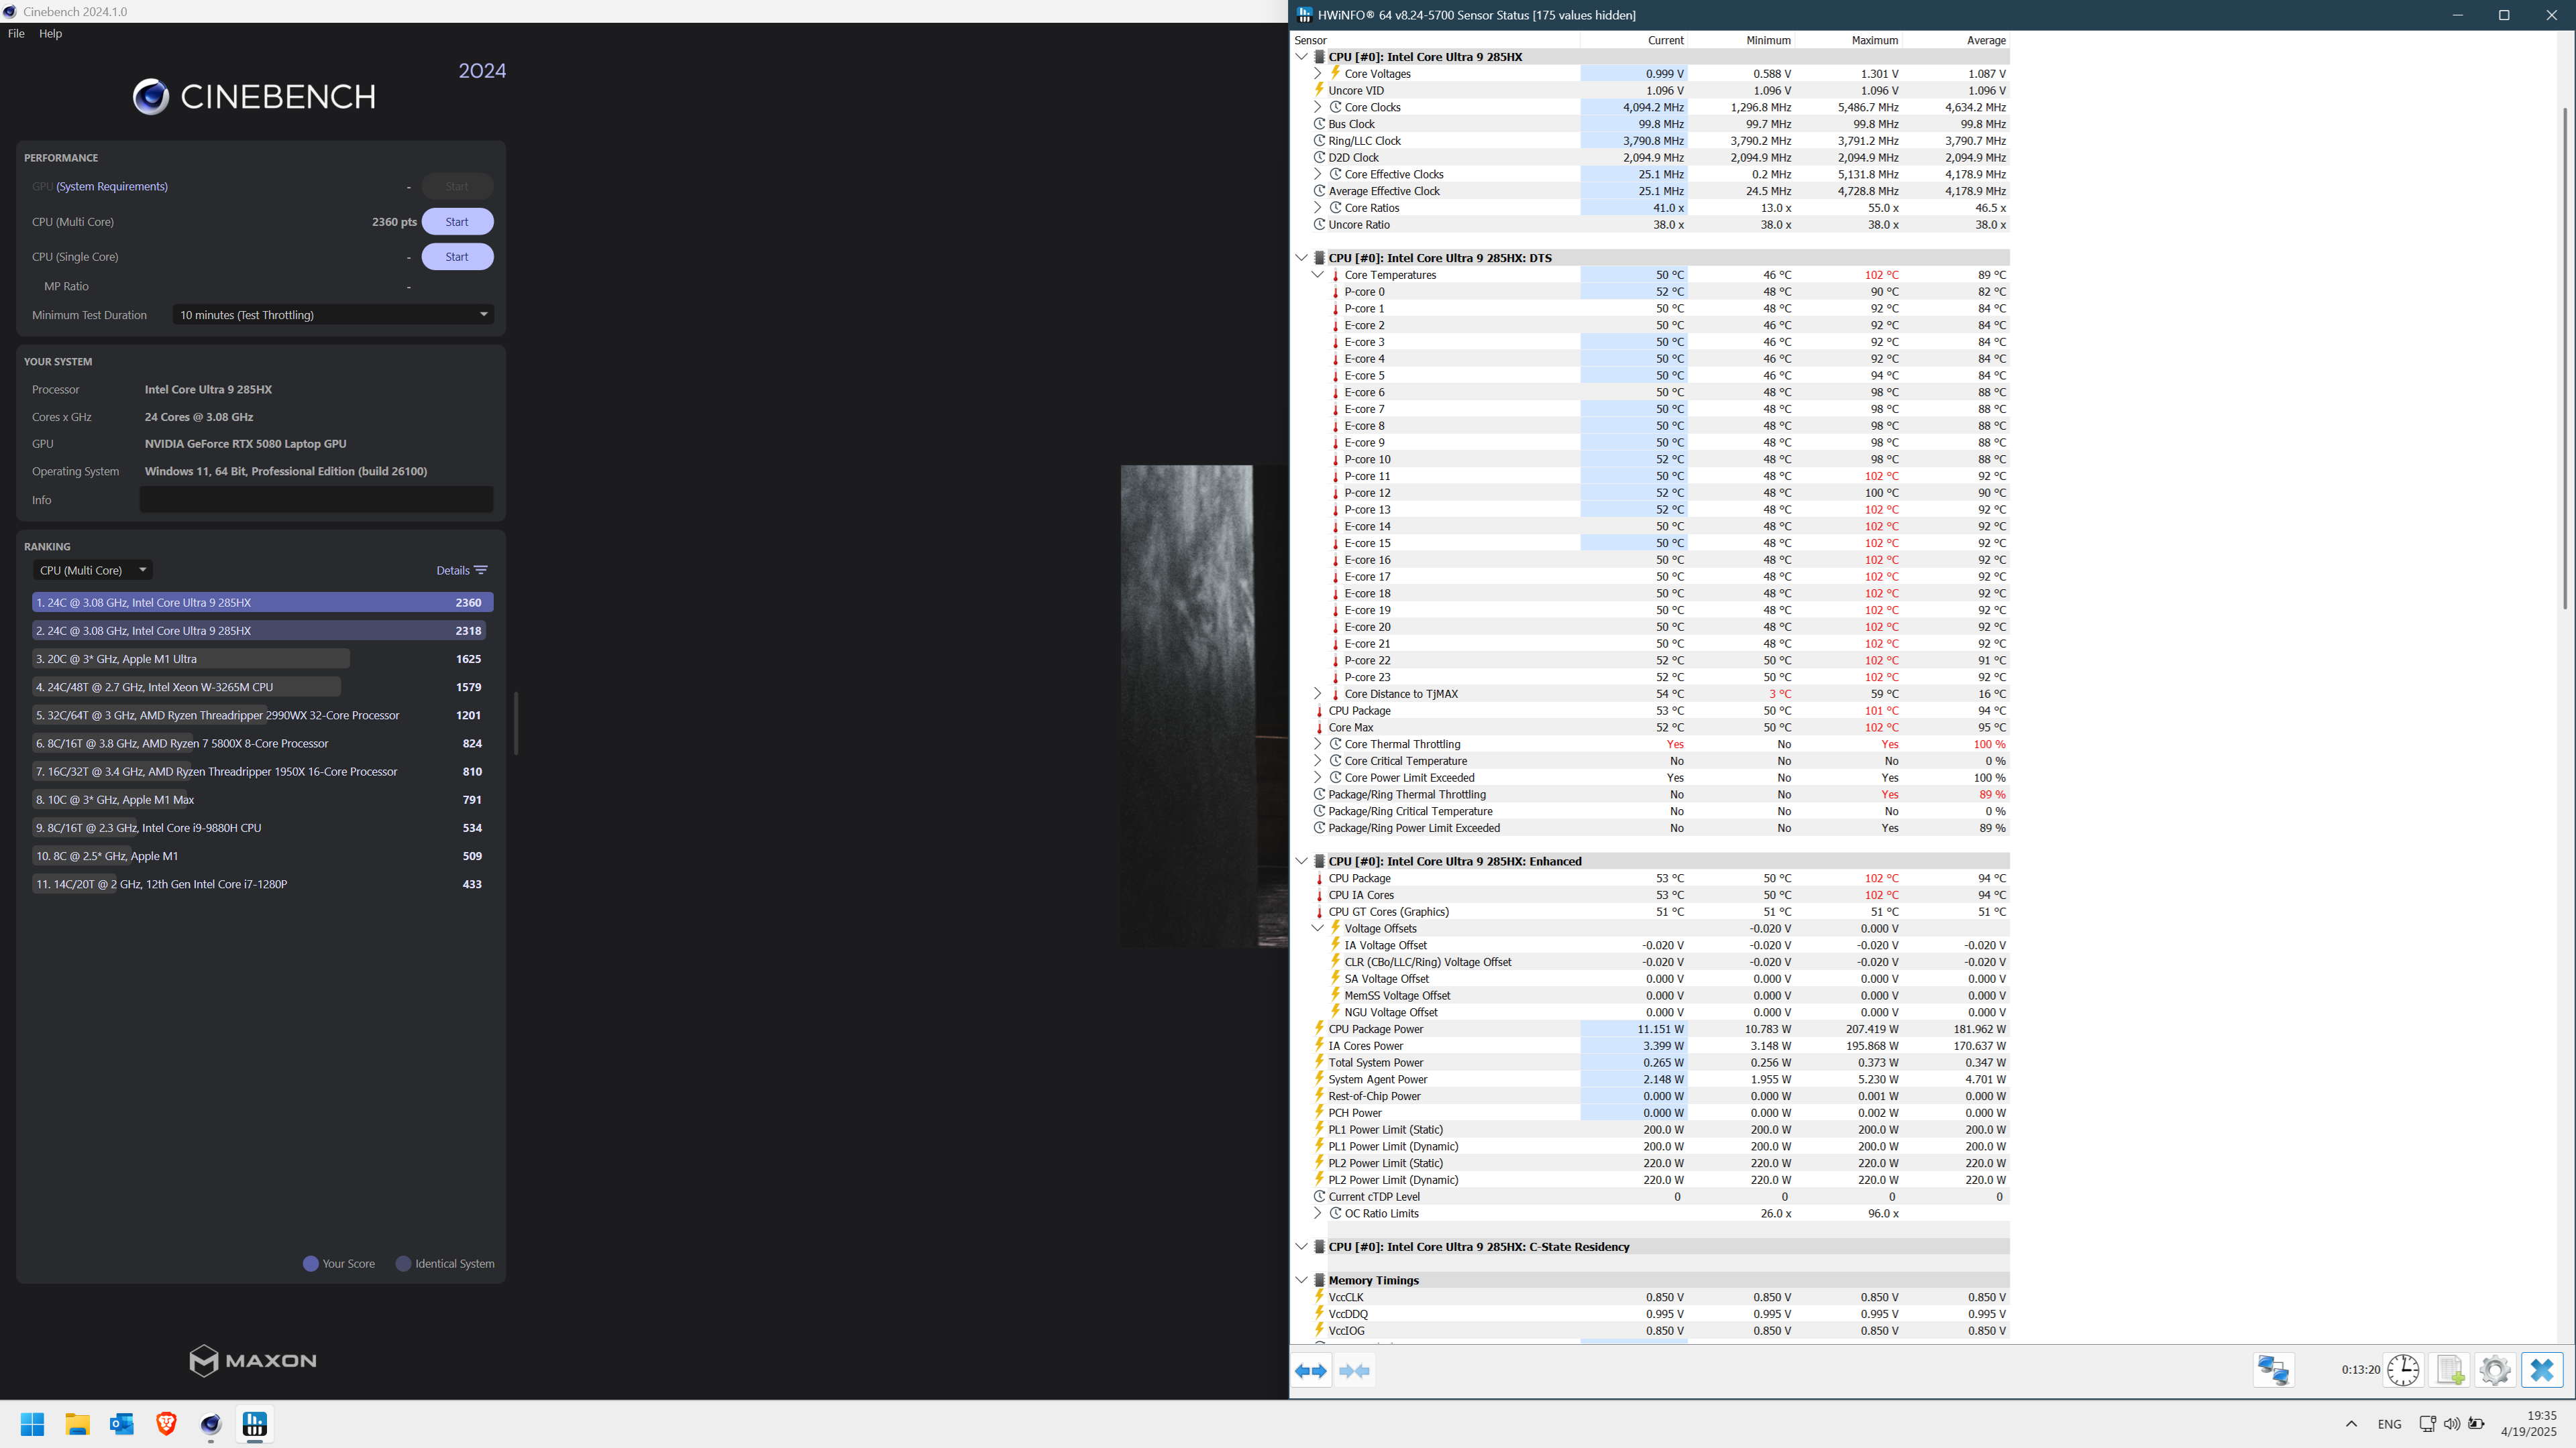Open Cinebench File menu
The height and width of the screenshot is (1448, 2576).
16,33
